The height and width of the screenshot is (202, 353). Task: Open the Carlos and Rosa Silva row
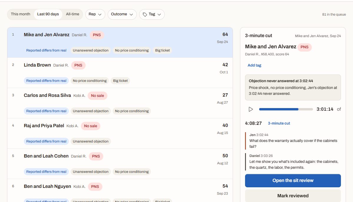click(120, 103)
